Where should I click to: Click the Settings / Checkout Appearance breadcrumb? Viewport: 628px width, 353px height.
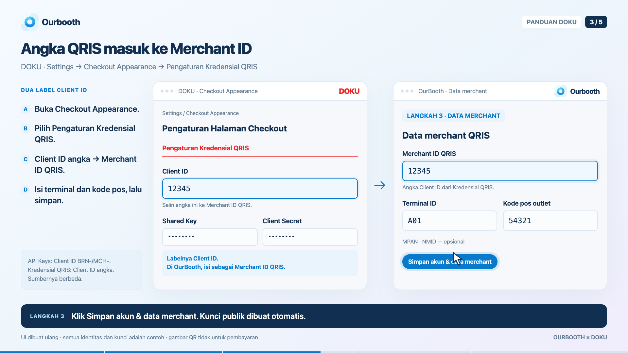coord(201,113)
